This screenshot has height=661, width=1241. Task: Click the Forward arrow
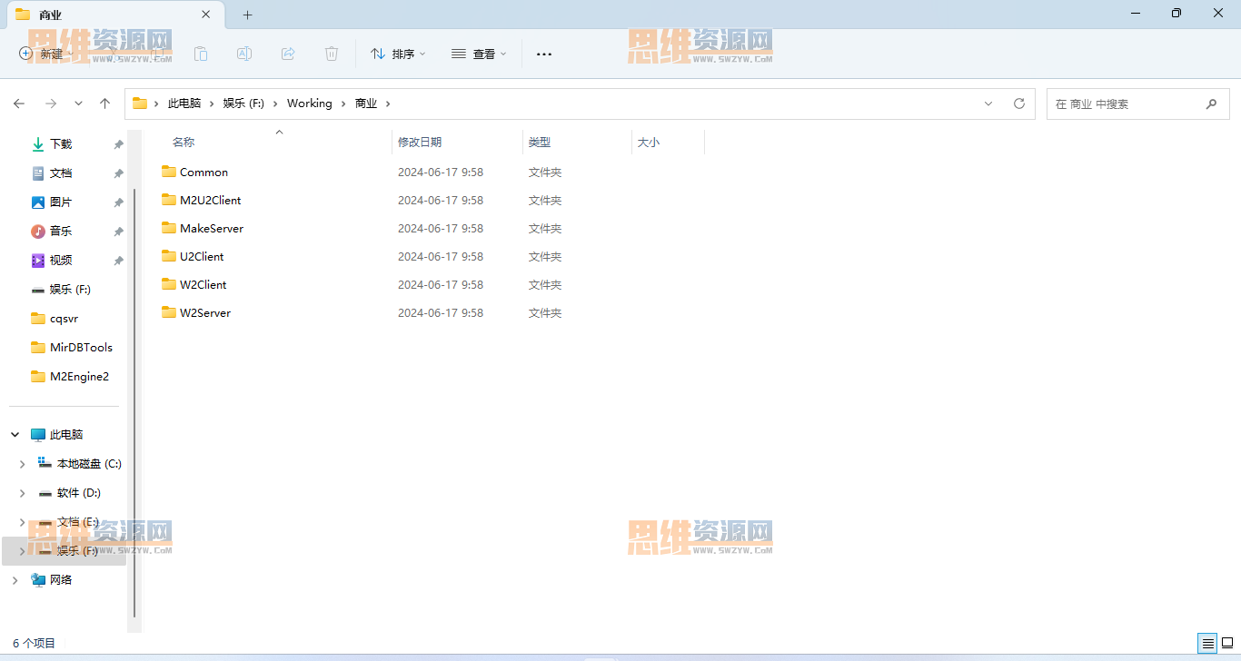click(51, 104)
